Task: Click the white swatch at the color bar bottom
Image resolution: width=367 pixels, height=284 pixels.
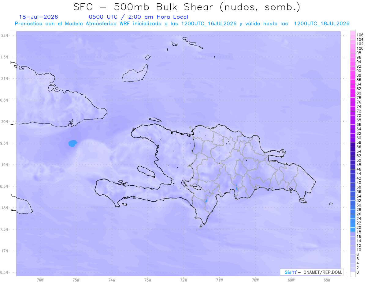Action: 353,274
